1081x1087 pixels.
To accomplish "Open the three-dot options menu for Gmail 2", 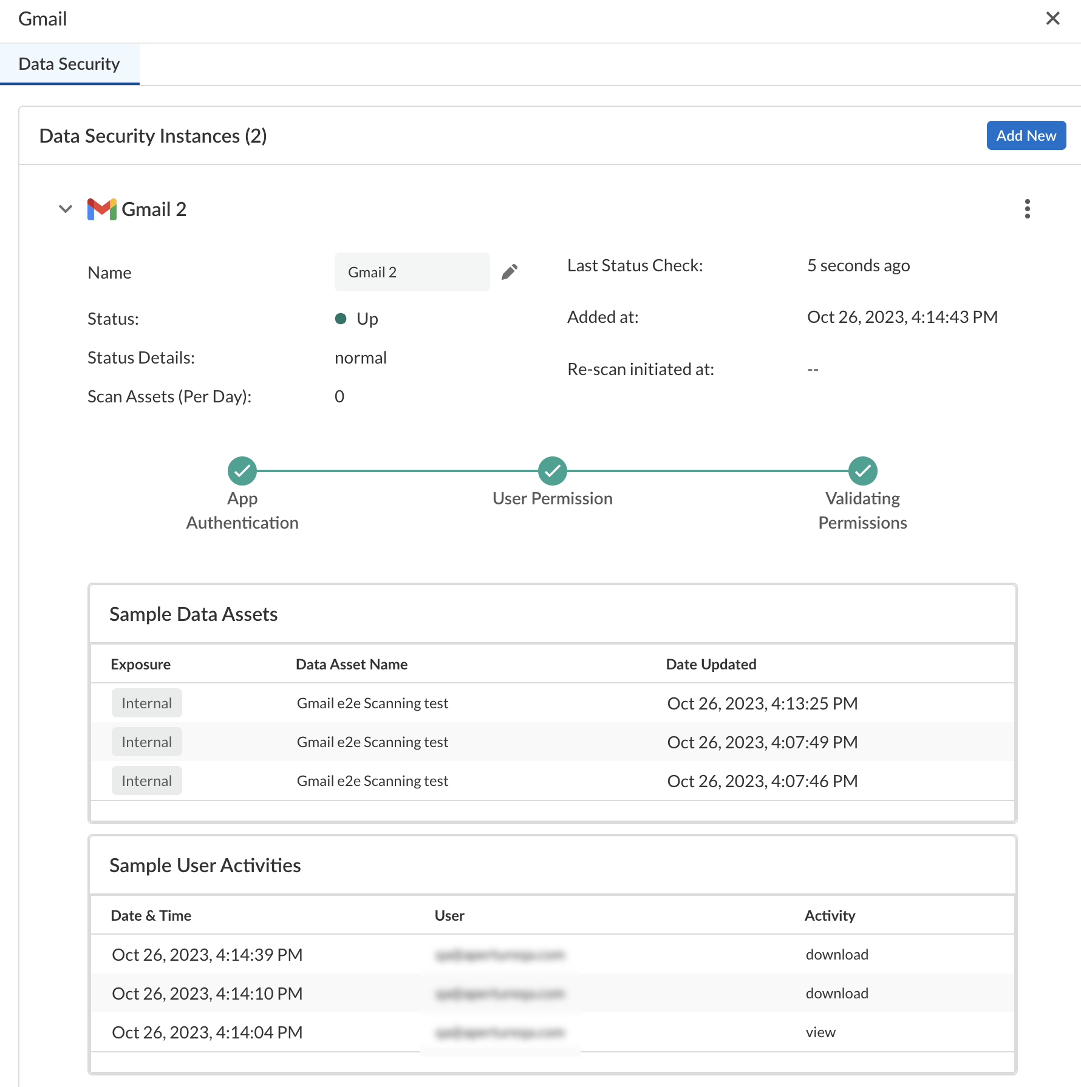I will click(1027, 209).
